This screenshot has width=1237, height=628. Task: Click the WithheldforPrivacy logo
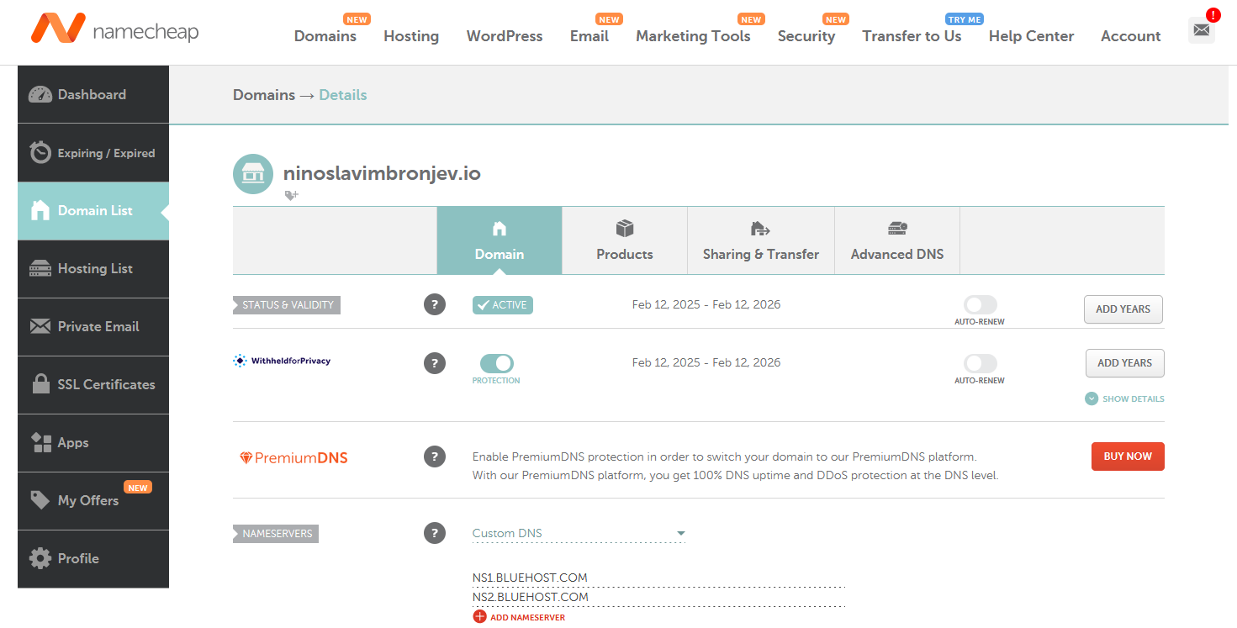click(282, 361)
